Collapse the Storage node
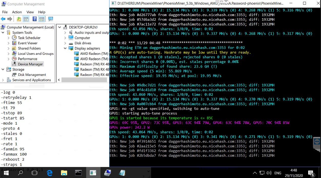The height and width of the screenshot is (178, 321). [x=3, y=69]
